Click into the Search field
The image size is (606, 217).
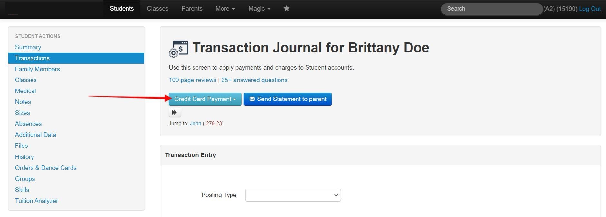tap(491, 9)
